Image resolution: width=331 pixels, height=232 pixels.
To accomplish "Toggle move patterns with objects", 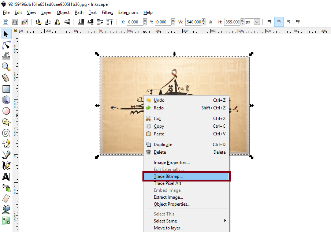I will coord(298,22).
